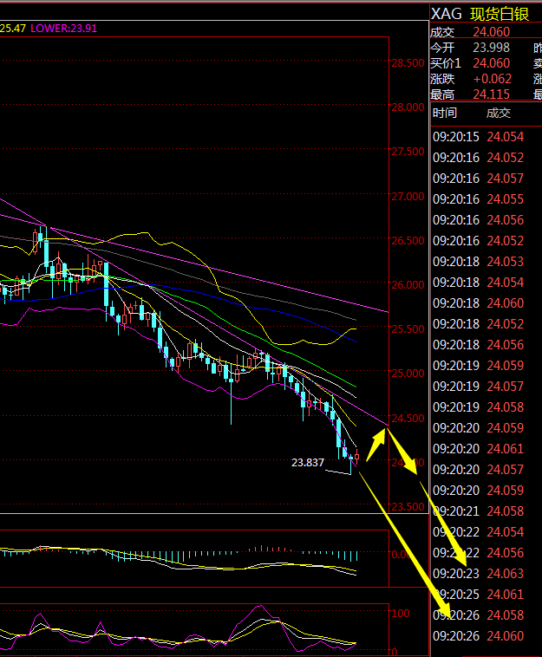Image resolution: width=542 pixels, height=657 pixels.
Task: Select tick row 09:20:18 priced 24.054
Action: [479, 283]
